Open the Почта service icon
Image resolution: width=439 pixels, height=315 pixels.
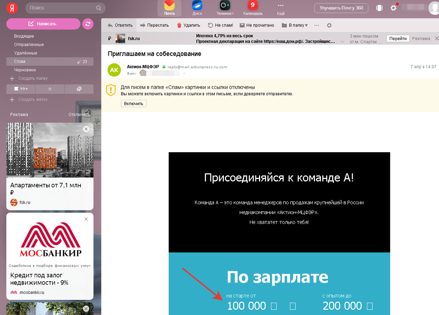coord(169,8)
